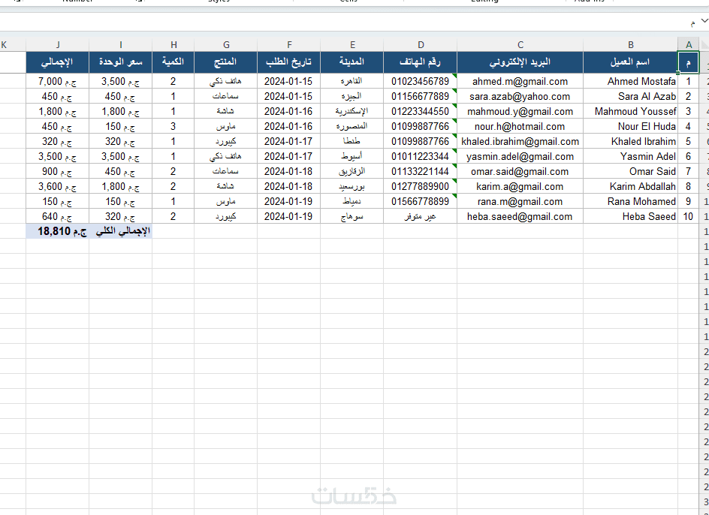The height and width of the screenshot is (515, 709).
Task: Select the total cell 3,600 ج.م
Action: (57, 186)
